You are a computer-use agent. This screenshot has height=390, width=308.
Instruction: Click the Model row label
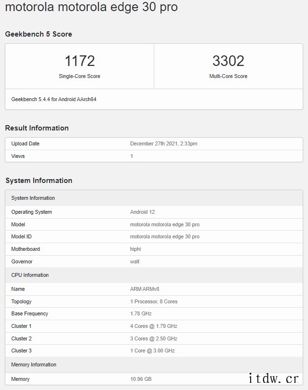[18, 224]
